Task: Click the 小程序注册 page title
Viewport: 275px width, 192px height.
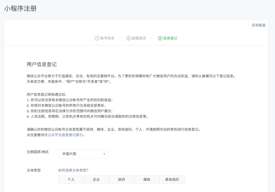Action: pos(20,9)
